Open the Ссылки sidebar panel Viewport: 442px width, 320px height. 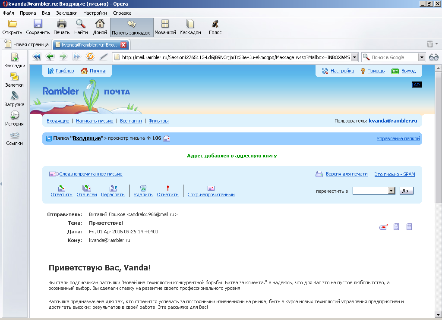coord(15,138)
